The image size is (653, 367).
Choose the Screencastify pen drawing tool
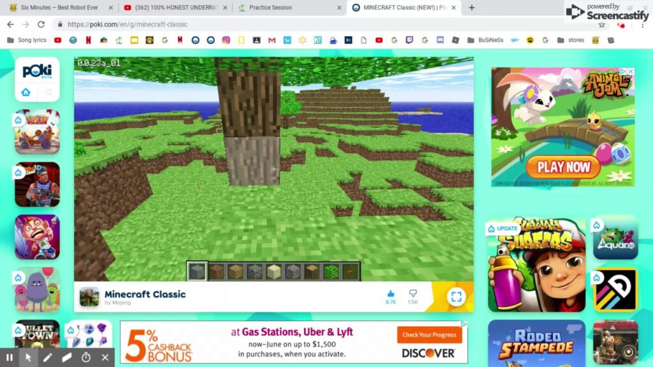click(x=47, y=357)
